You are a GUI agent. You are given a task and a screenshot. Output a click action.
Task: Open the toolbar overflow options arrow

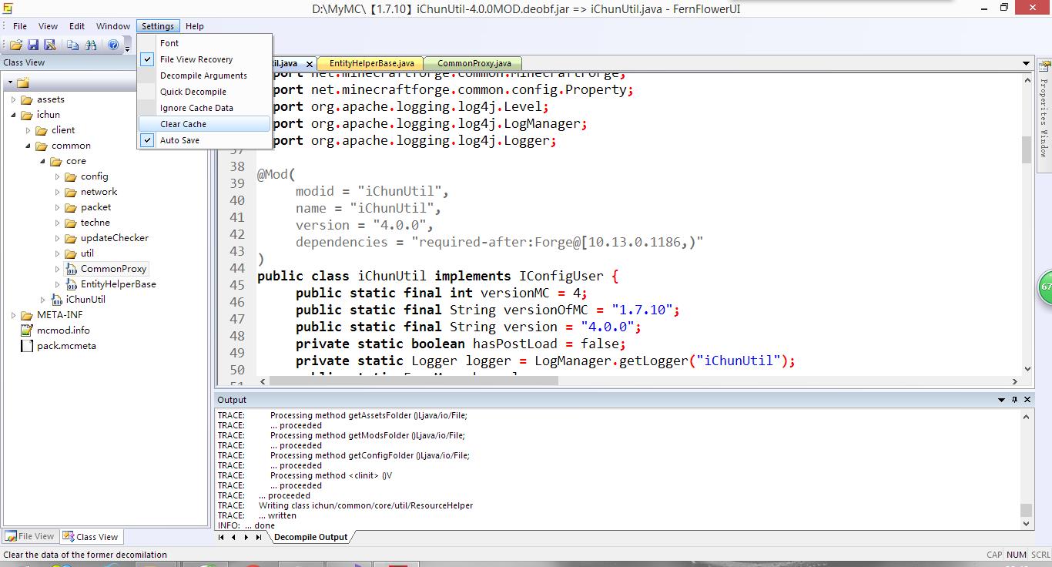coord(128,48)
